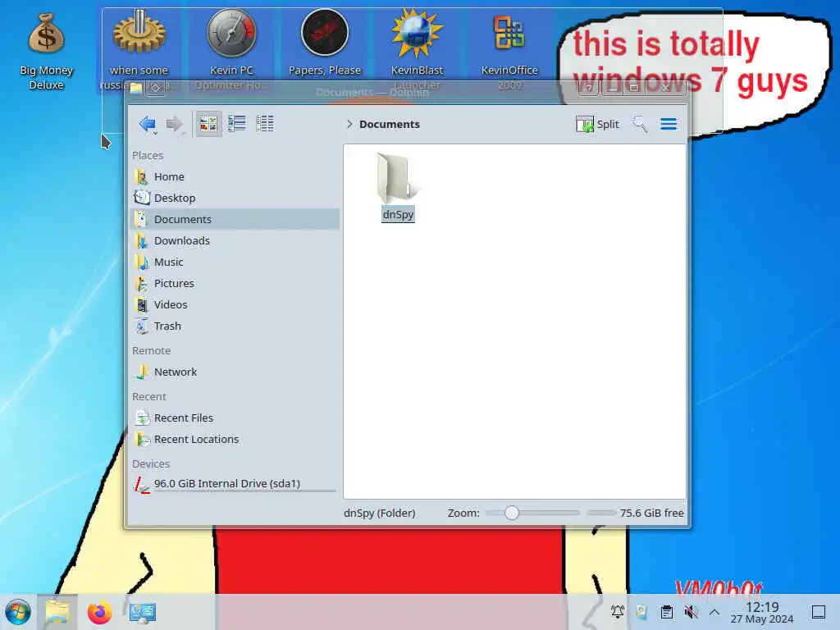Toggle the muted volume tray icon
The width and height of the screenshot is (840, 630).
click(691, 612)
